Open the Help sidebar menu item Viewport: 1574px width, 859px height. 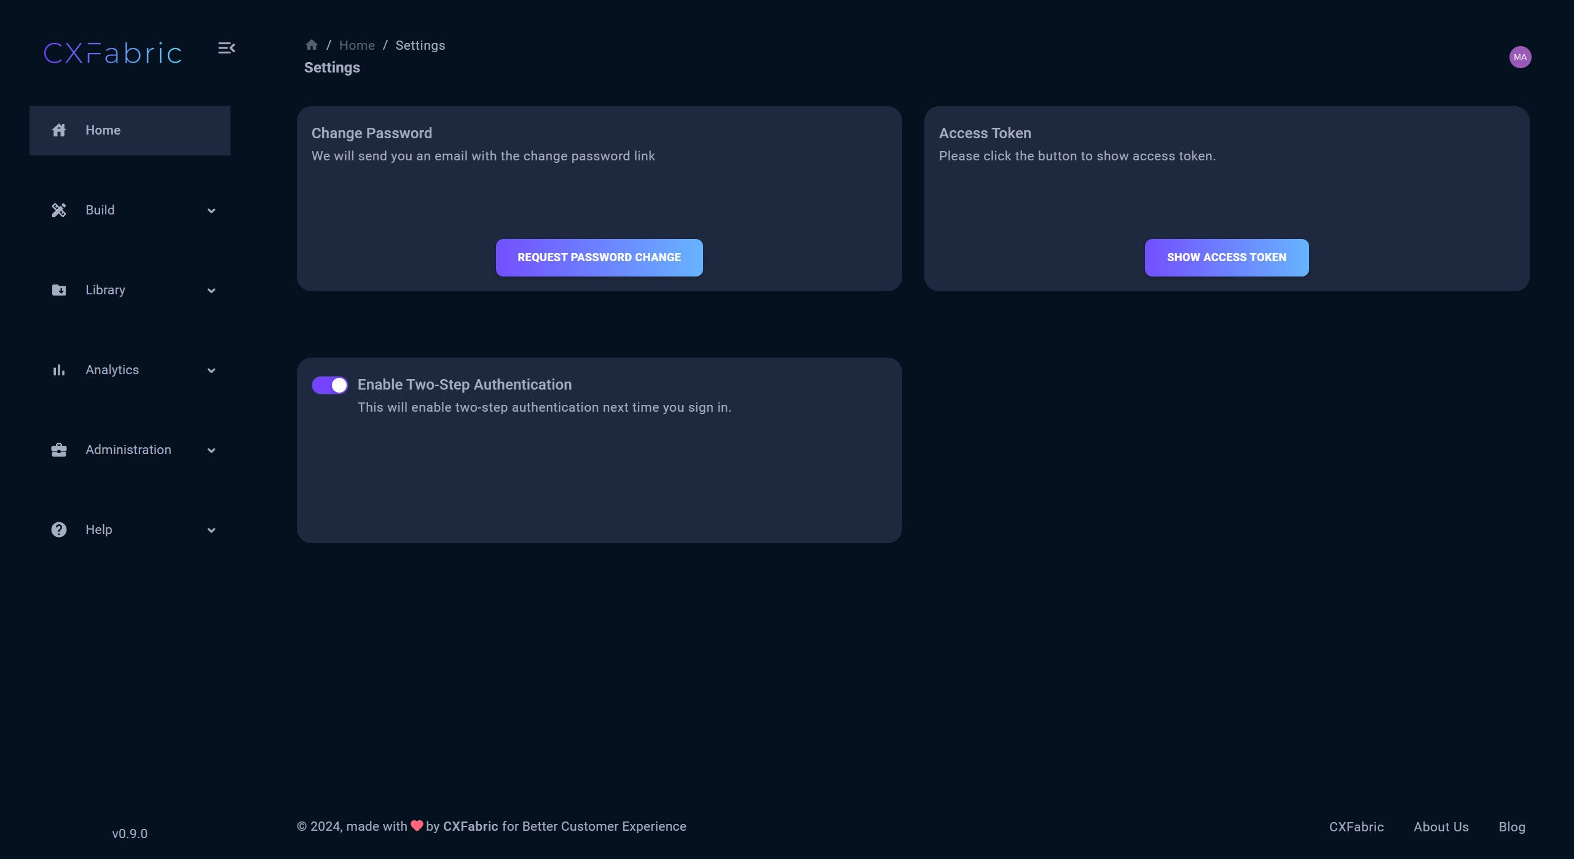click(99, 530)
